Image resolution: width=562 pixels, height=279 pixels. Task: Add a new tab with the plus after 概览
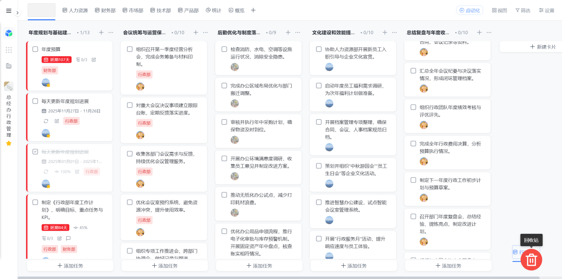[x=253, y=10]
